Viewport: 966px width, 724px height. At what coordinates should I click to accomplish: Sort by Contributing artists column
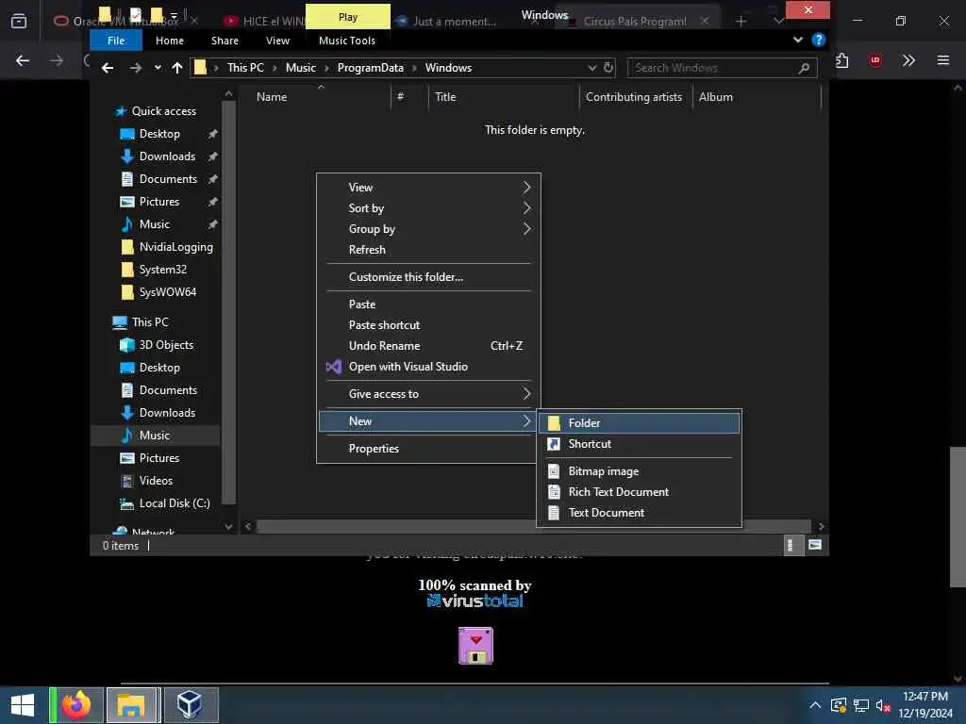point(634,97)
